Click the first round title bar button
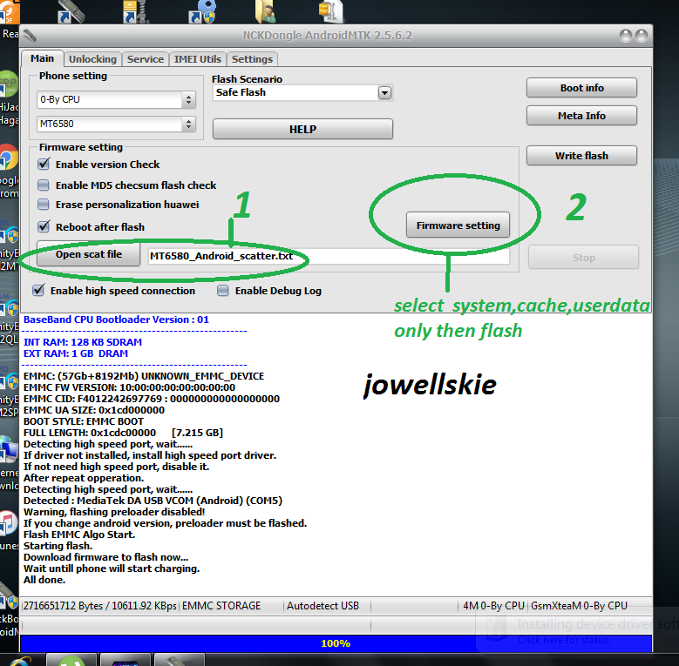The image size is (679, 666). point(626,36)
